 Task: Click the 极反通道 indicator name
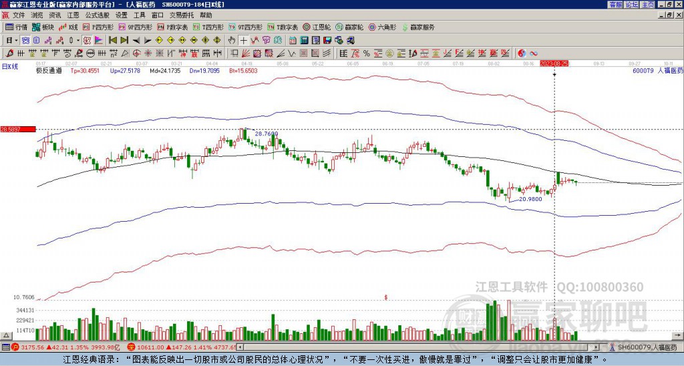pyautogui.click(x=49, y=71)
